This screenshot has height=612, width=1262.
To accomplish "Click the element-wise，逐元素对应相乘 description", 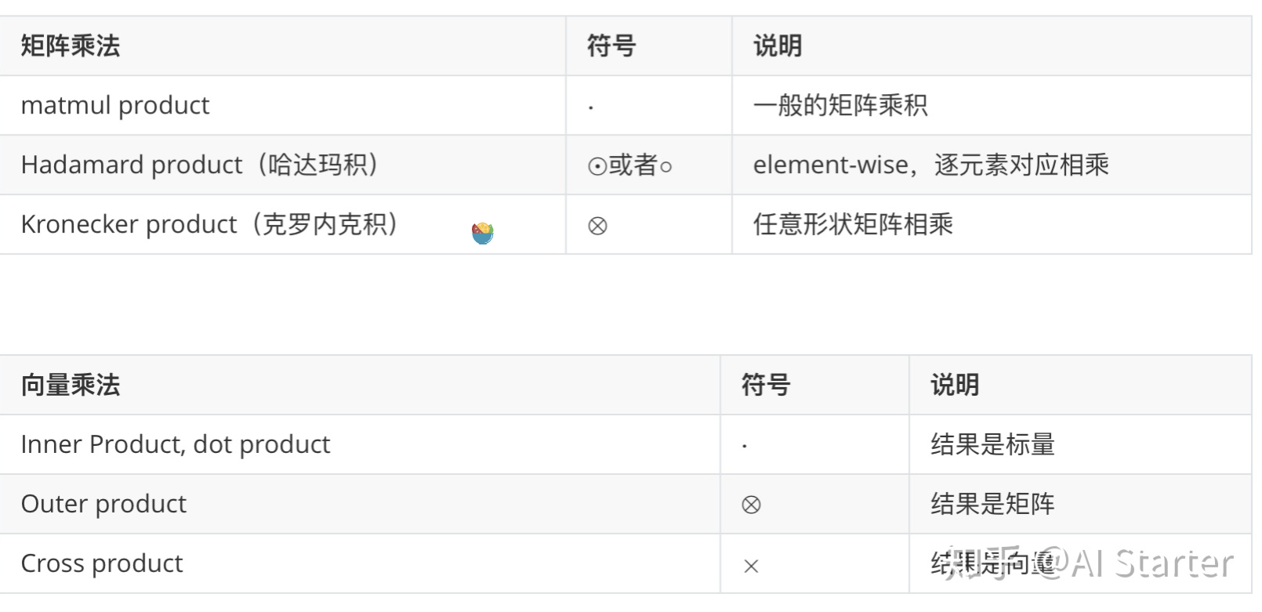I will coord(931,165).
